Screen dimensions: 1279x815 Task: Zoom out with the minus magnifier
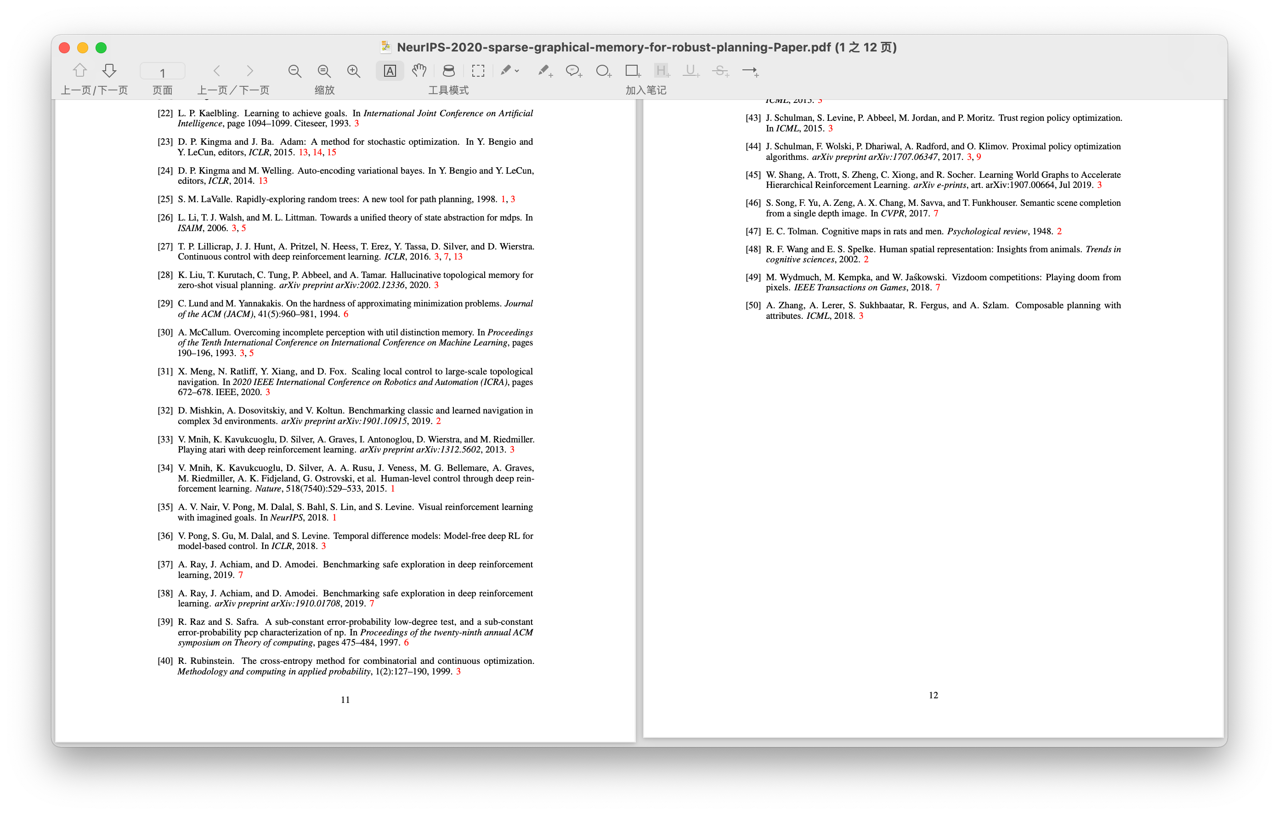point(295,71)
